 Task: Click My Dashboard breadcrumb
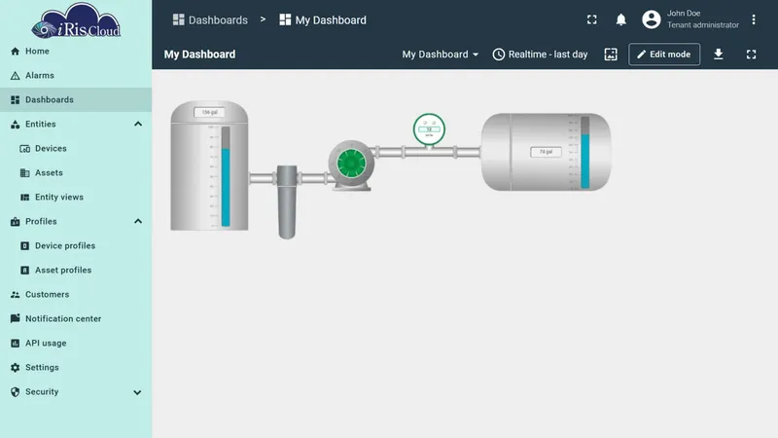click(x=323, y=19)
